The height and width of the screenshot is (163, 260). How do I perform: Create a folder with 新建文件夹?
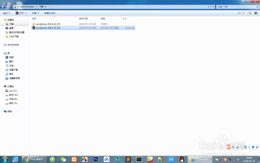coord(50,13)
